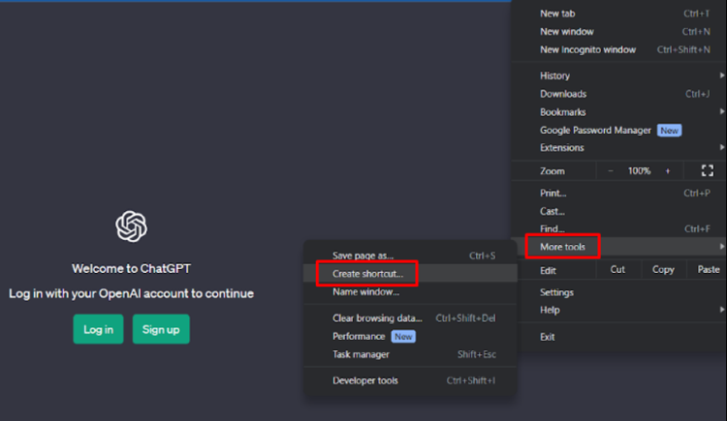Screen dimensions: 727x421
Task: Click Copy in the Edit row
Action: (663, 270)
